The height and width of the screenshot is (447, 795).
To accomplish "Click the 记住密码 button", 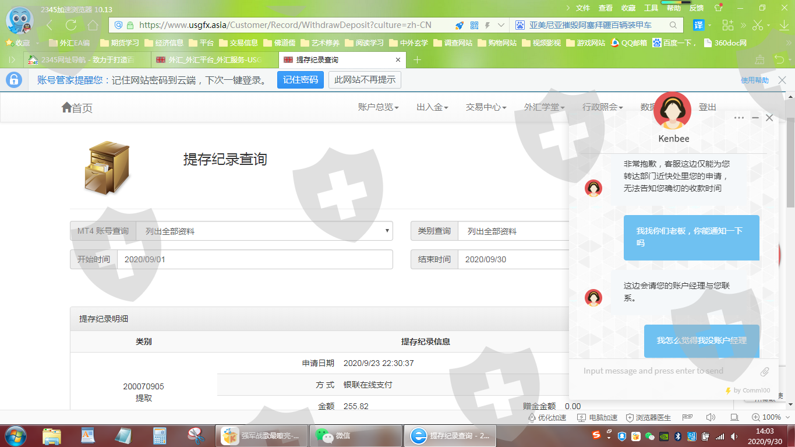I will pos(300,80).
